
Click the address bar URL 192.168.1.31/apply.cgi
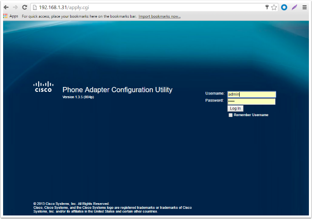click(x=64, y=8)
